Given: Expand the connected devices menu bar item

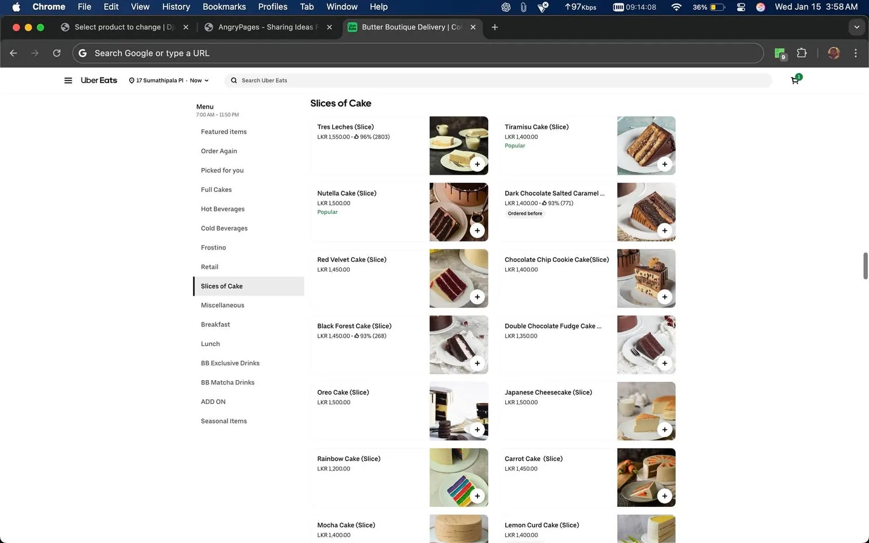Looking at the screenshot, I should [x=741, y=7].
